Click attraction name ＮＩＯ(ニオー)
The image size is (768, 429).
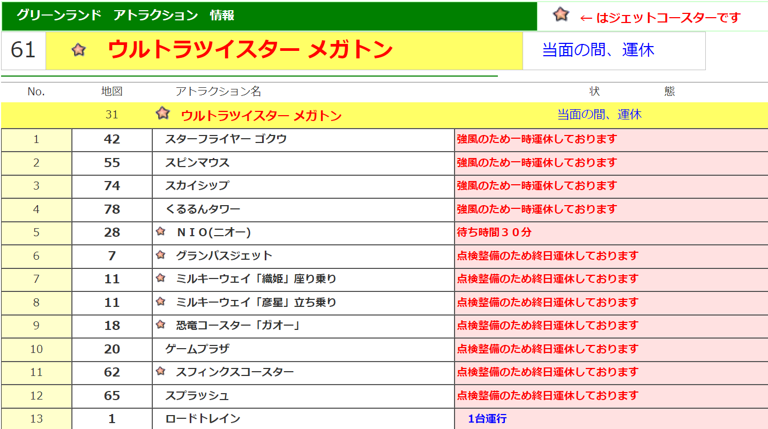(x=213, y=232)
